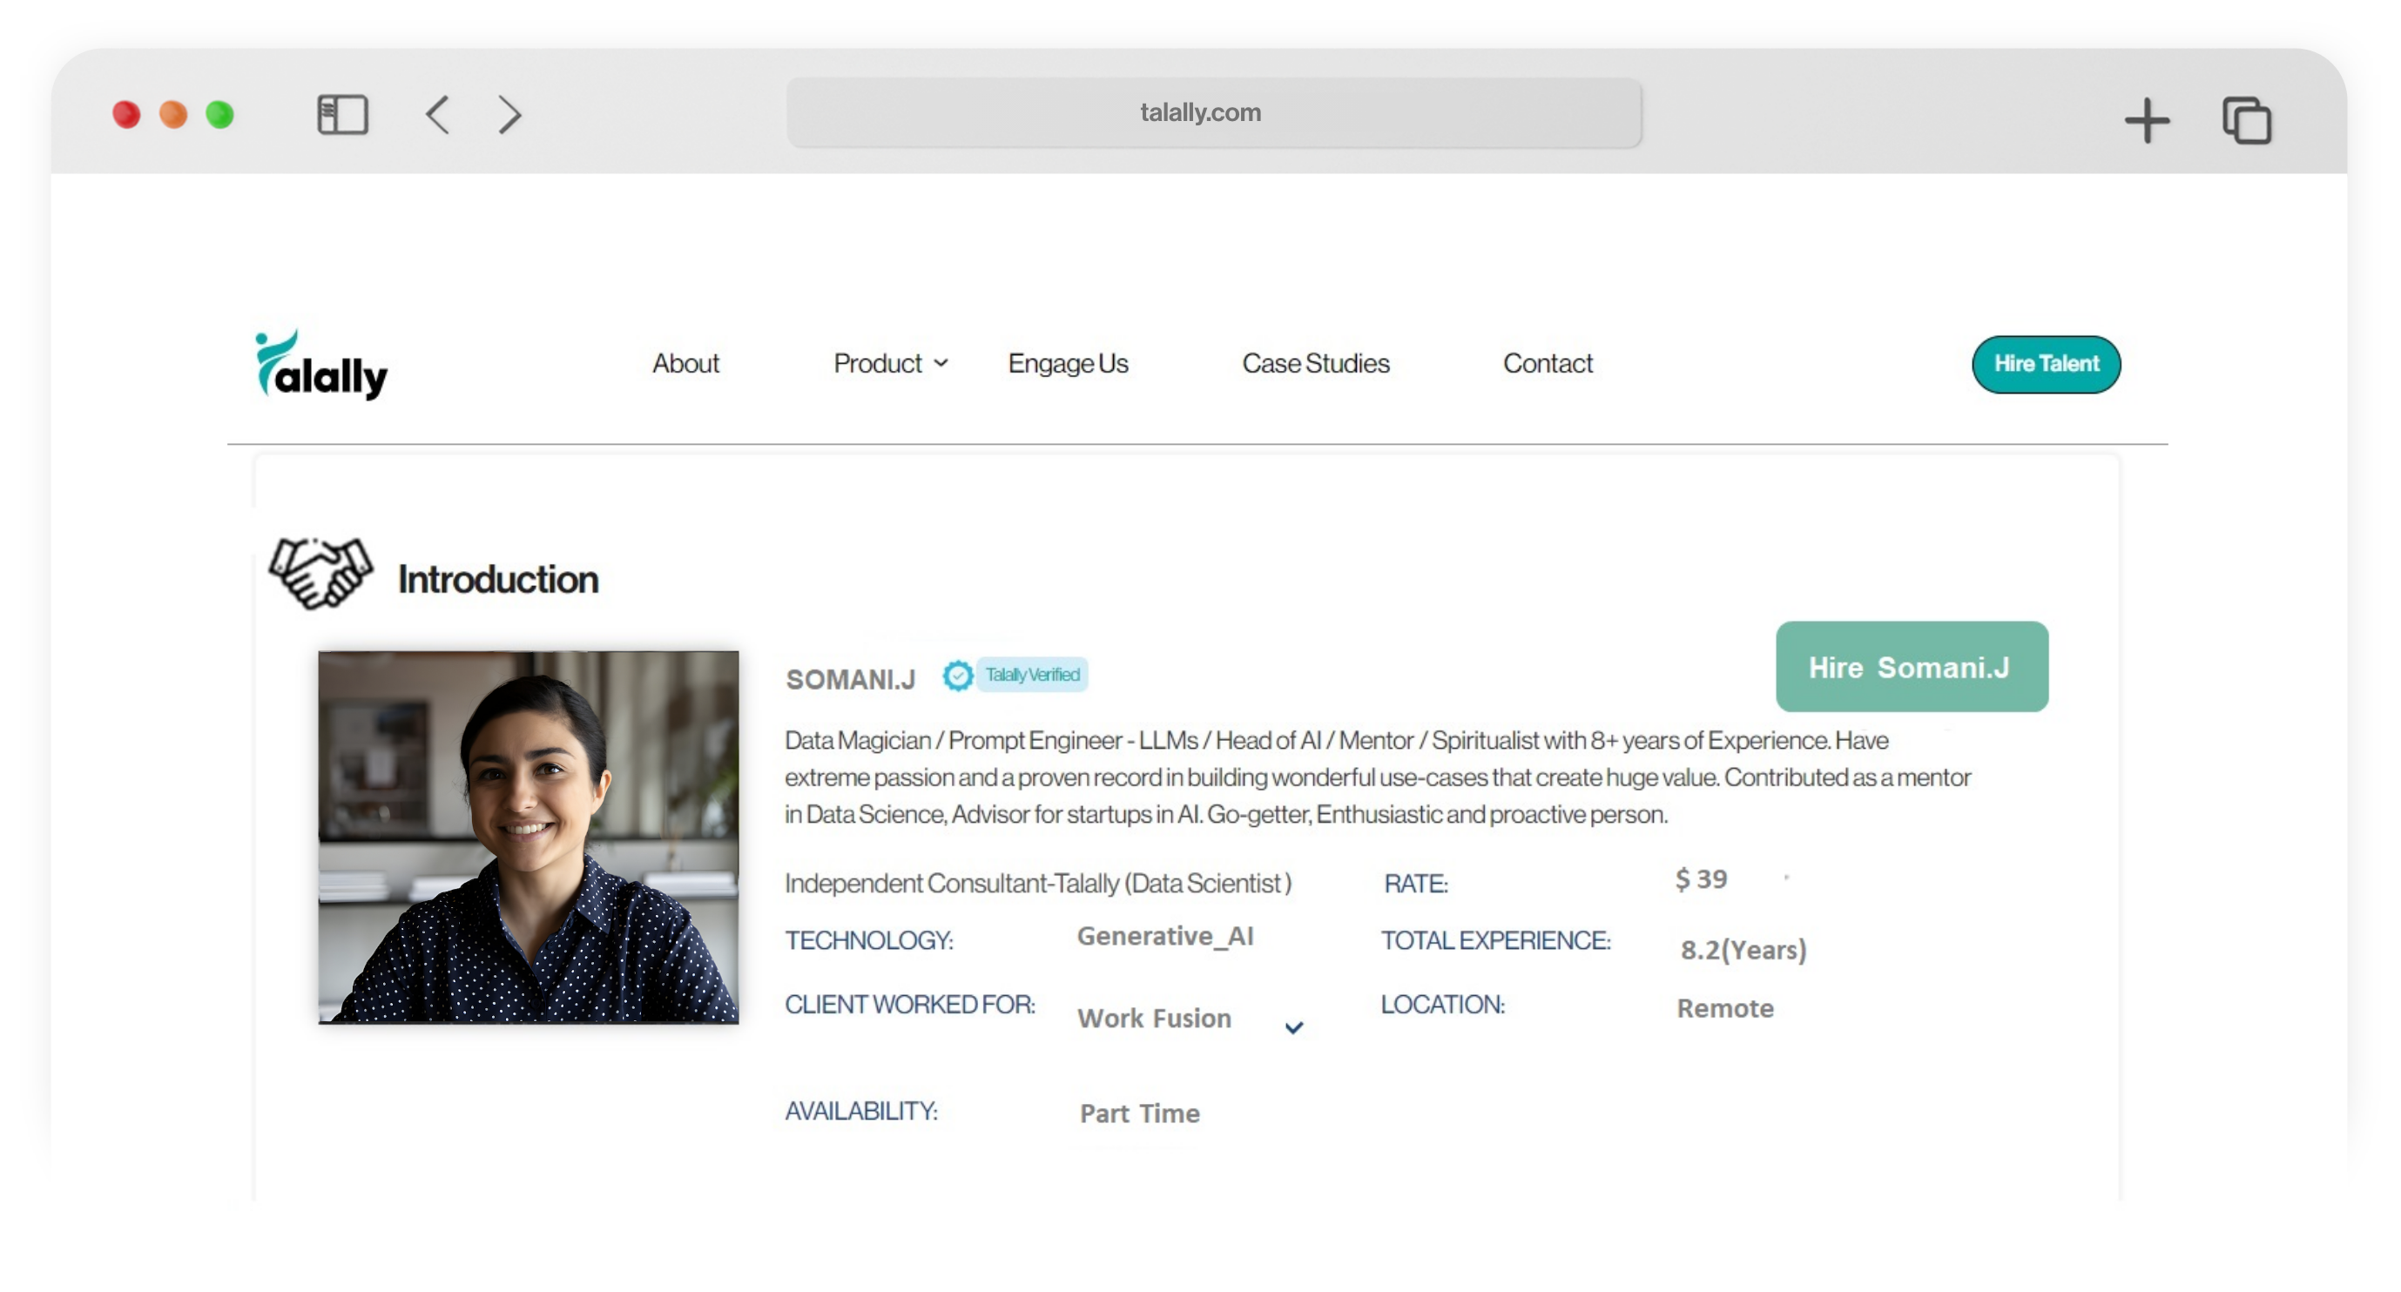Navigate to Contact
Screen dimensions: 2401x1292
tap(1548, 363)
